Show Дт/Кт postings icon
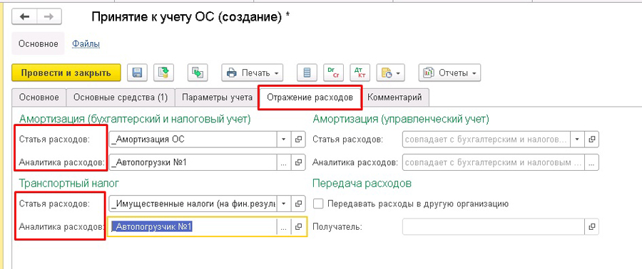The width and height of the screenshot is (642, 269). pyautogui.click(x=360, y=73)
